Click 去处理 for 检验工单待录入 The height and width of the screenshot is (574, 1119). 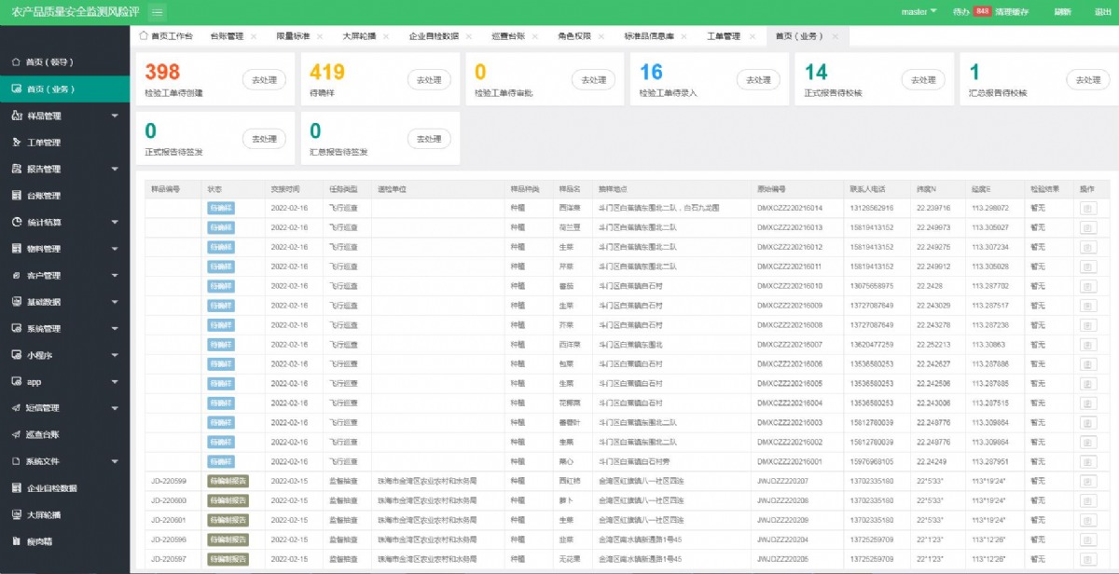coord(758,80)
